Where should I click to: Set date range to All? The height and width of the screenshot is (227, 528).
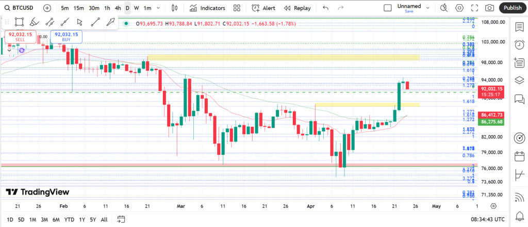104,220
